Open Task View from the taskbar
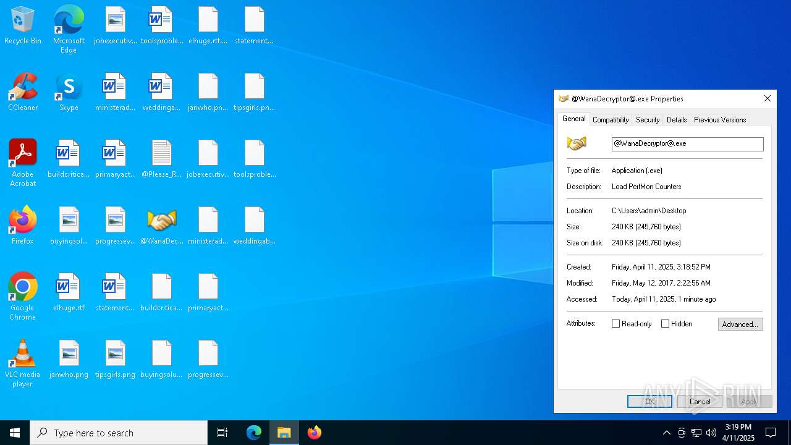The width and height of the screenshot is (791, 445). (222, 433)
